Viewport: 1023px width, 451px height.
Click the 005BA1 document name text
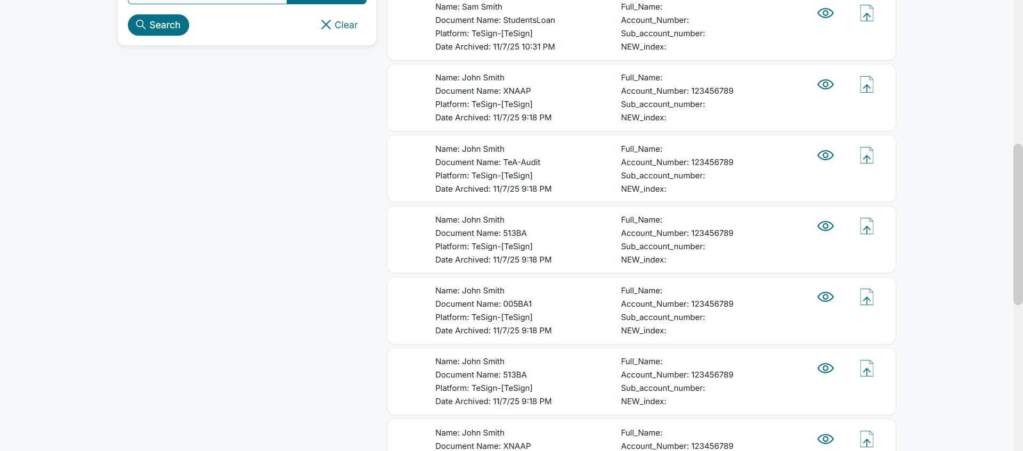(517, 304)
